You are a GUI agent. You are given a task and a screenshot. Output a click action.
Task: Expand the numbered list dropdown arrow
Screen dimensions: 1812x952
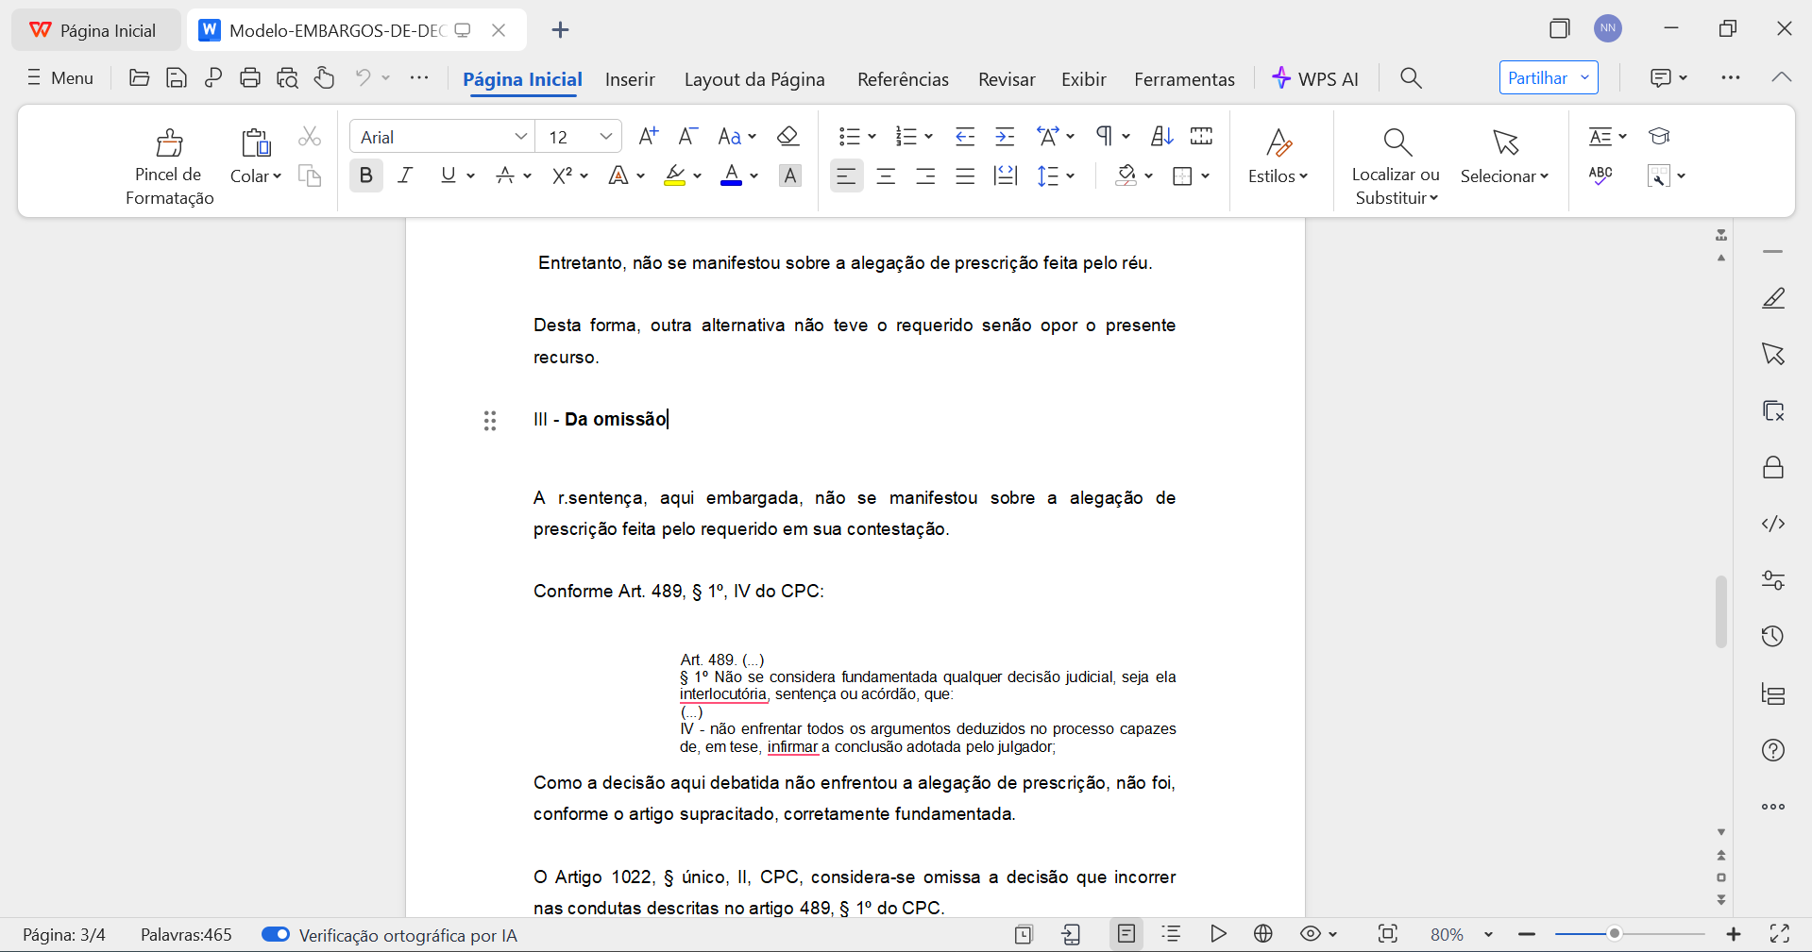click(928, 137)
